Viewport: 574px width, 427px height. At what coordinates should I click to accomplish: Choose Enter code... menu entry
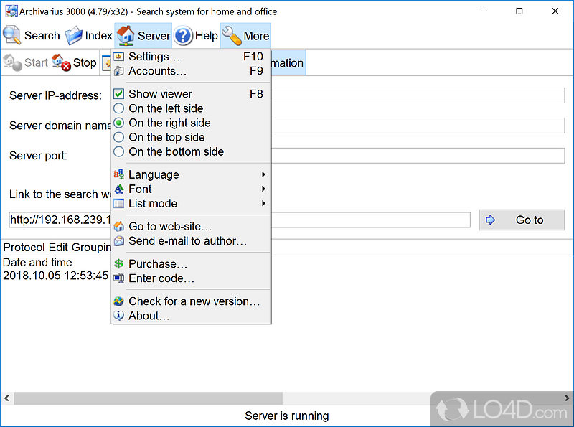[x=191, y=278]
